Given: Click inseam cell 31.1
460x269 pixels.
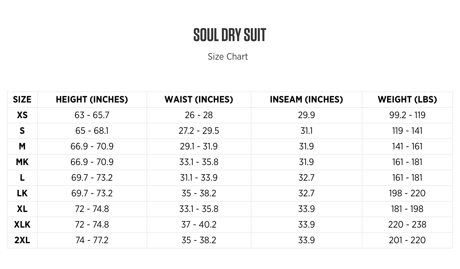Looking at the screenshot, I should point(306,131).
